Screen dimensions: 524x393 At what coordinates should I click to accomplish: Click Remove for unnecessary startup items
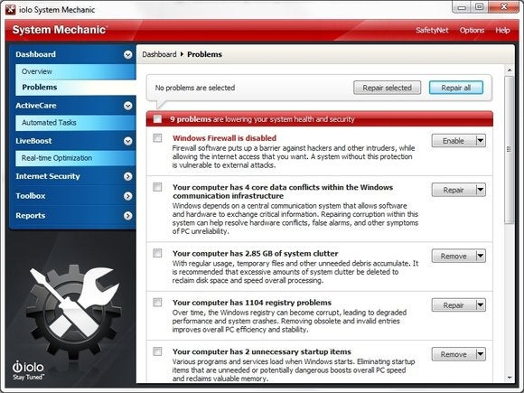tap(454, 354)
